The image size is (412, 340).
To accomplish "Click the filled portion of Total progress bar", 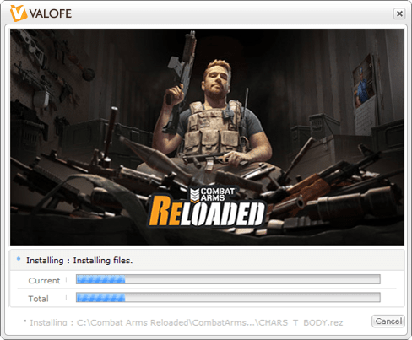I will coord(100,297).
